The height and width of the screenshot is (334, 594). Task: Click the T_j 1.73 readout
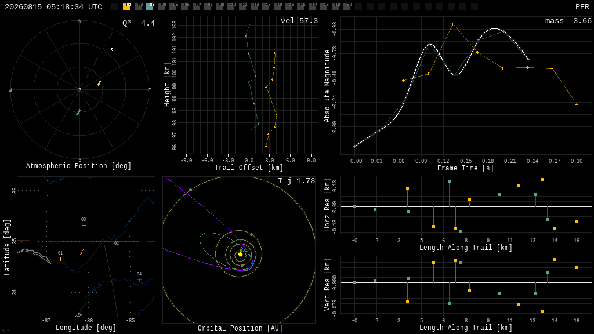pyautogui.click(x=296, y=181)
